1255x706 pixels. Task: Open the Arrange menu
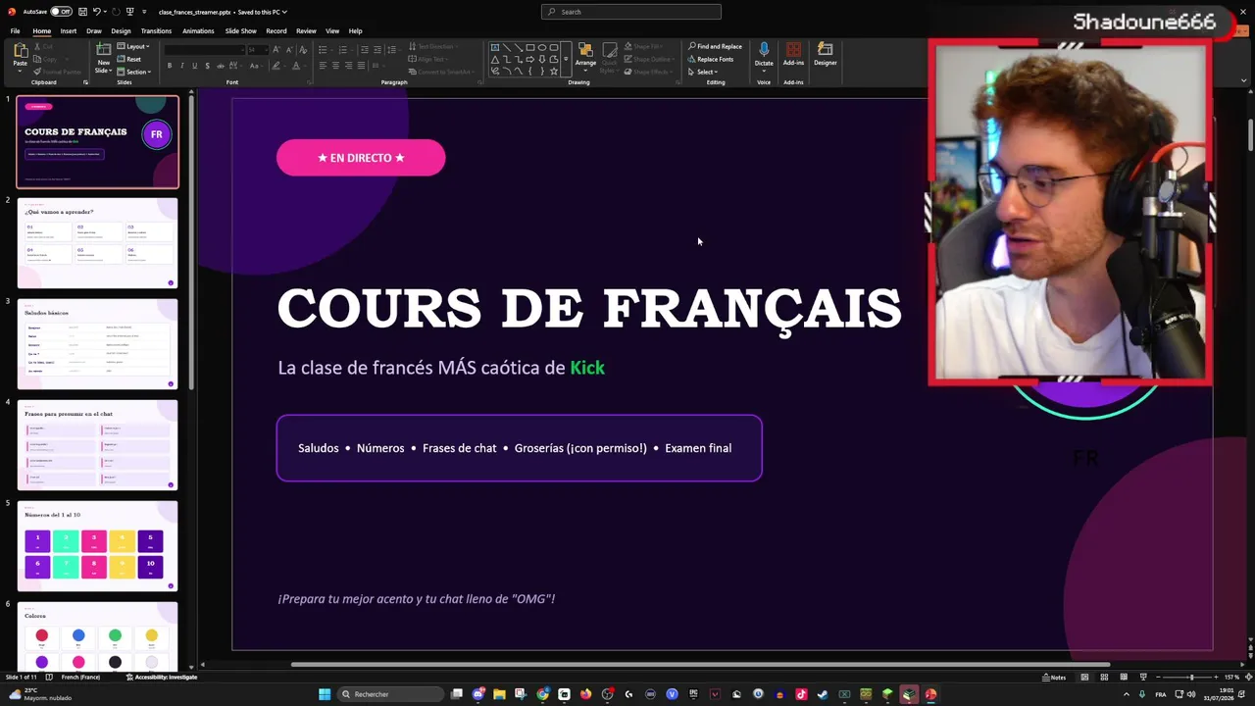[585, 55]
